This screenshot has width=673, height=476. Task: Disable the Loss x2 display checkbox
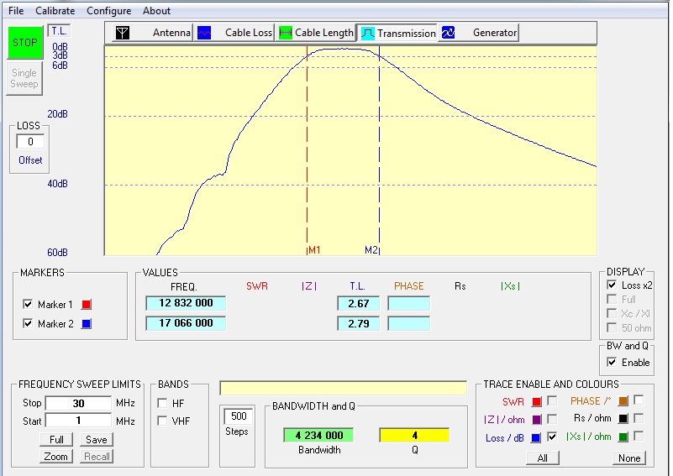[x=611, y=285]
